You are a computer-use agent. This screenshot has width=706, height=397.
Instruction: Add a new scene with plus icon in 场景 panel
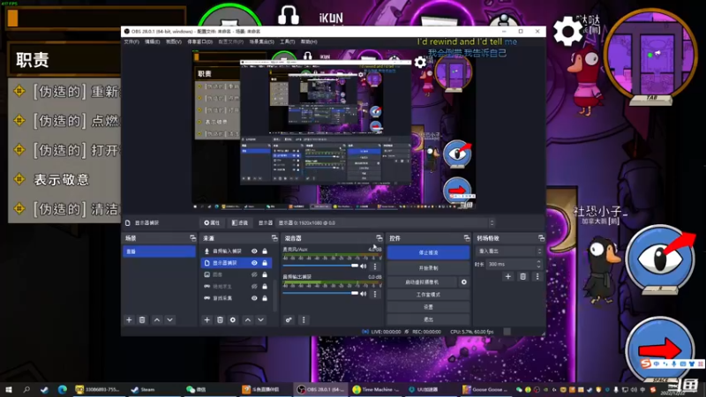pyautogui.click(x=129, y=319)
